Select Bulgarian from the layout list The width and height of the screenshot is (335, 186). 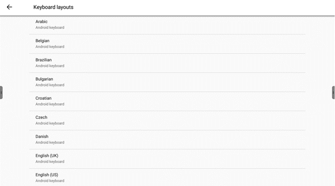[44, 79]
